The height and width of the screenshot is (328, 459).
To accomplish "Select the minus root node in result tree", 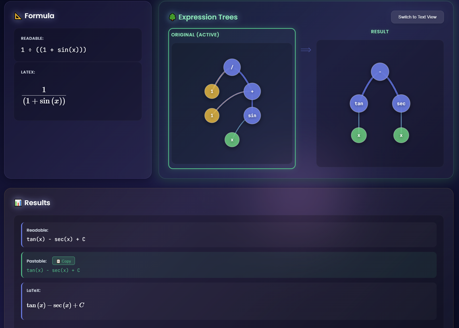I will [x=380, y=72].
